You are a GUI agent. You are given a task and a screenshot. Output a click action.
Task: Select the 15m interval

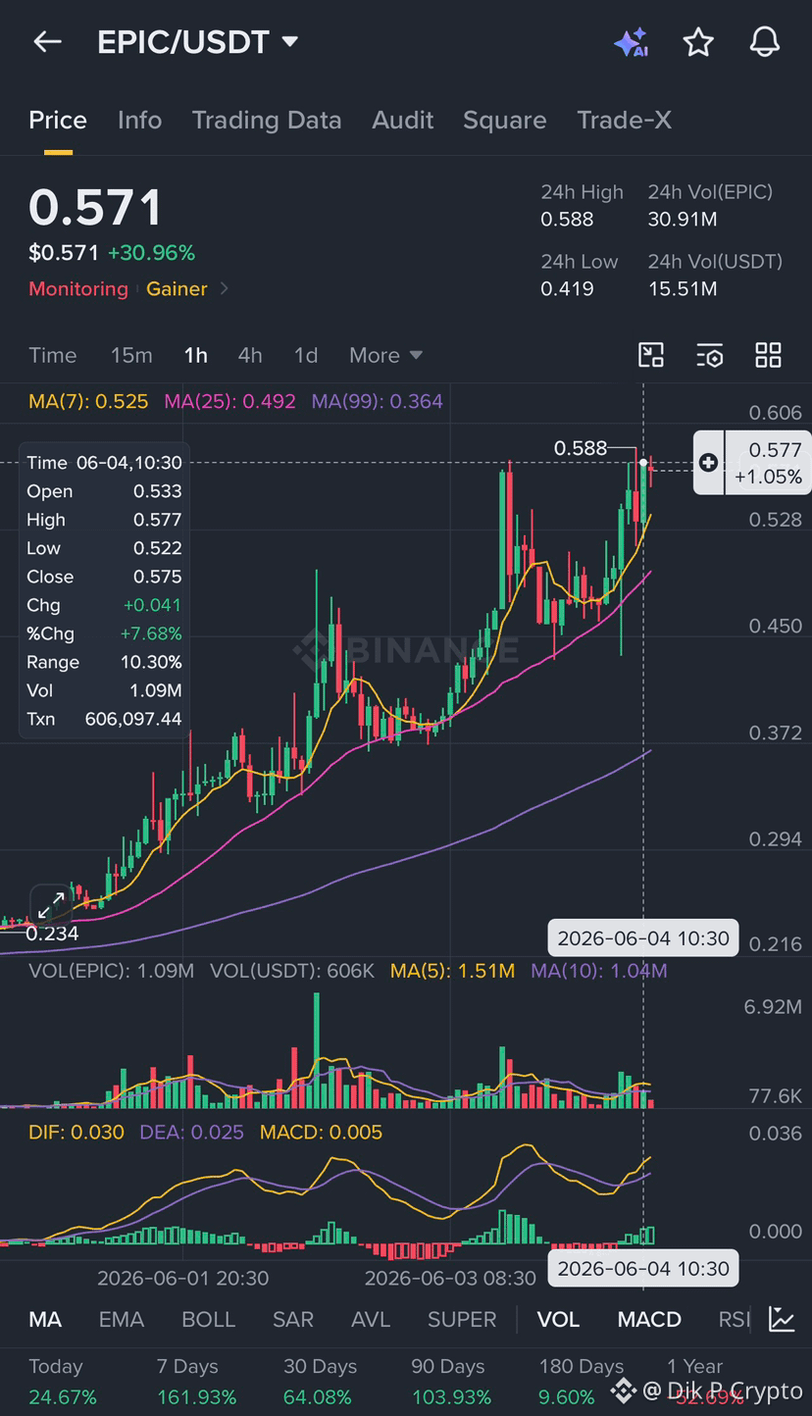coord(131,355)
